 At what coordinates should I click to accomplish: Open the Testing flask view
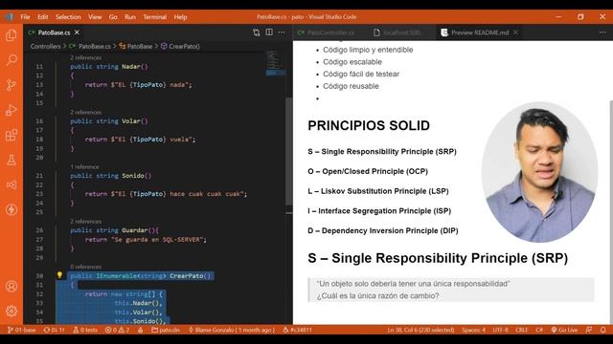[x=11, y=160]
